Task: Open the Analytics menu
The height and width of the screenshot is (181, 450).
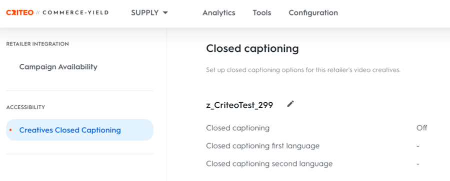Action: [219, 13]
